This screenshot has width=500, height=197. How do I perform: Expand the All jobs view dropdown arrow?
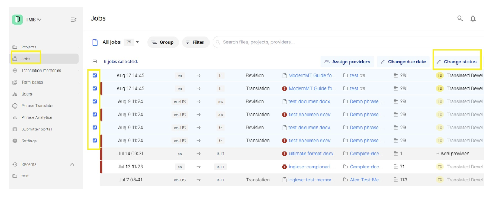click(138, 42)
